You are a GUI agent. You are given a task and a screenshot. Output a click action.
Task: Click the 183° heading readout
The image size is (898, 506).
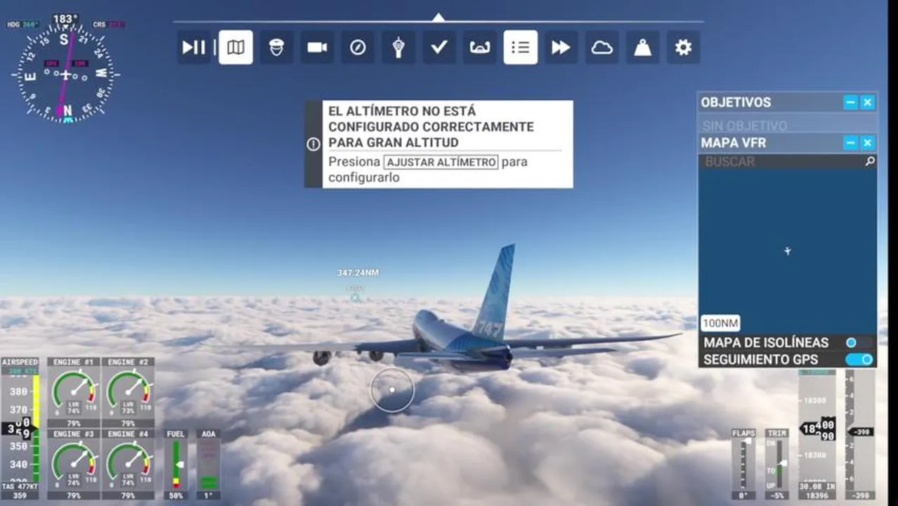click(x=65, y=18)
